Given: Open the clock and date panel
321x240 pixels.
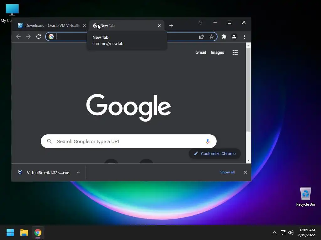Looking at the screenshot, I should [307, 232].
